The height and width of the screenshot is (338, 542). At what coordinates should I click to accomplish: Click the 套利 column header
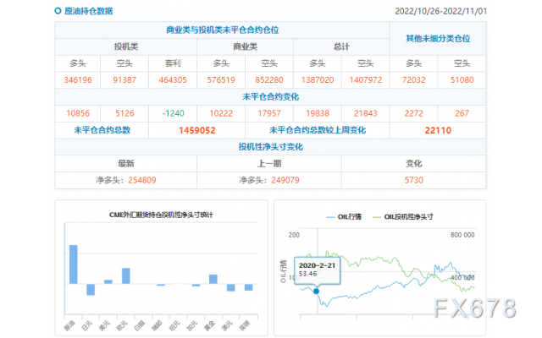[x=173, y=63]
